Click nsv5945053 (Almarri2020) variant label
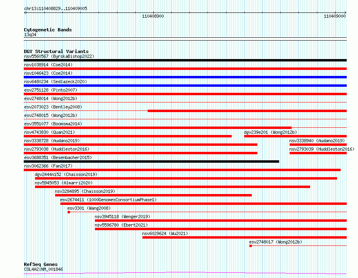The width and height of the screenshot is (358, 278). coord(64,183)
